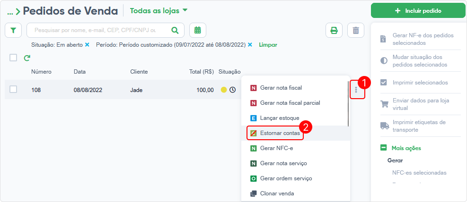The width and height of the screenshot is (467, 202).
Task: Collapse Mais ações with the minus icon
Action: [x=384, y=148]
